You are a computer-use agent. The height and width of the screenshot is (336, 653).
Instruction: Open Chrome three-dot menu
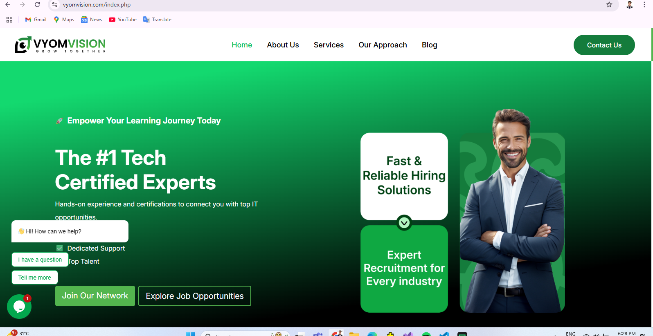(644, 4)
